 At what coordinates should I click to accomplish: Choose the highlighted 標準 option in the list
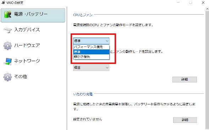pyautogui.click(x=91, y=52)
